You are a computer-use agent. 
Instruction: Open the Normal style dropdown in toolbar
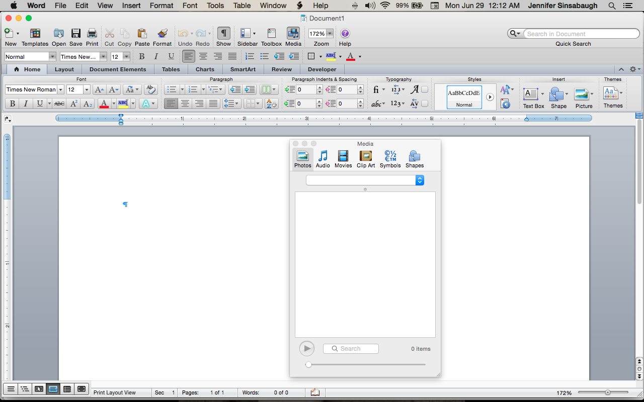(x=52, y=57)
